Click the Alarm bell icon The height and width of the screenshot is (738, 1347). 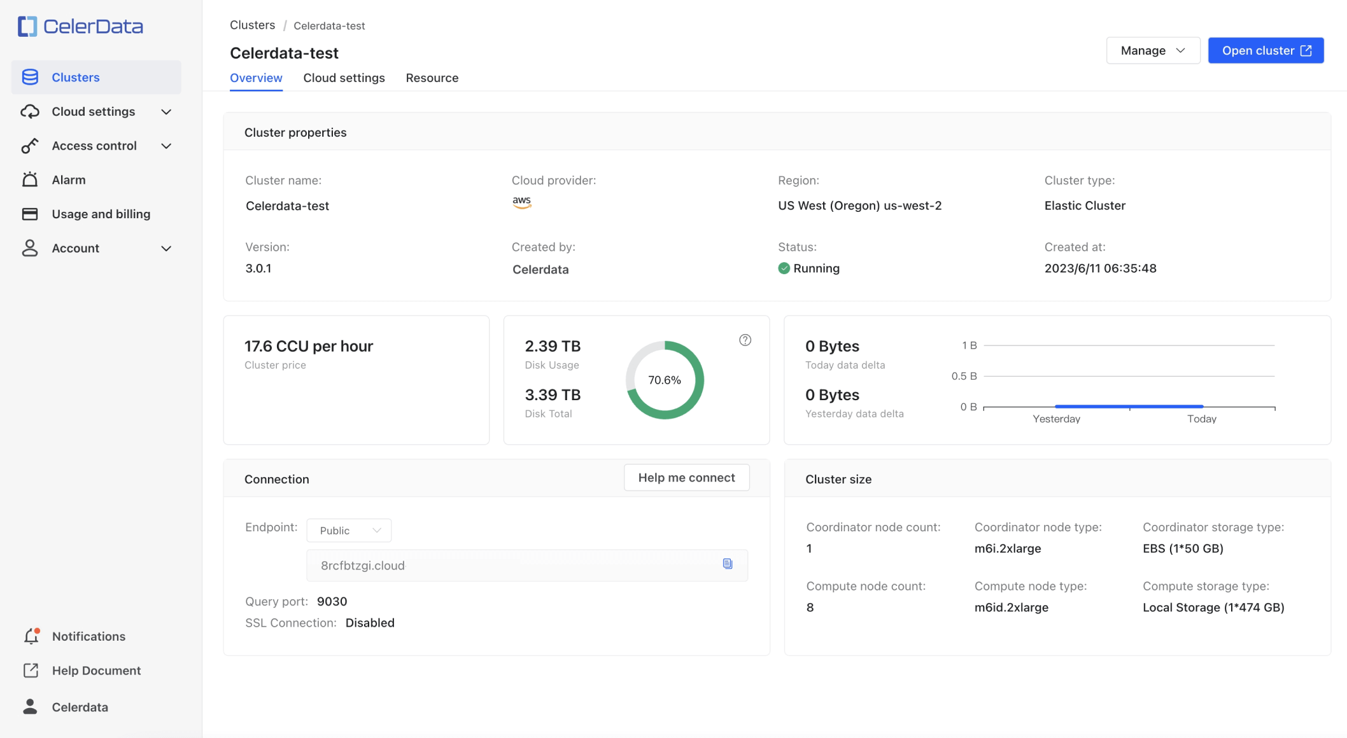30,179
